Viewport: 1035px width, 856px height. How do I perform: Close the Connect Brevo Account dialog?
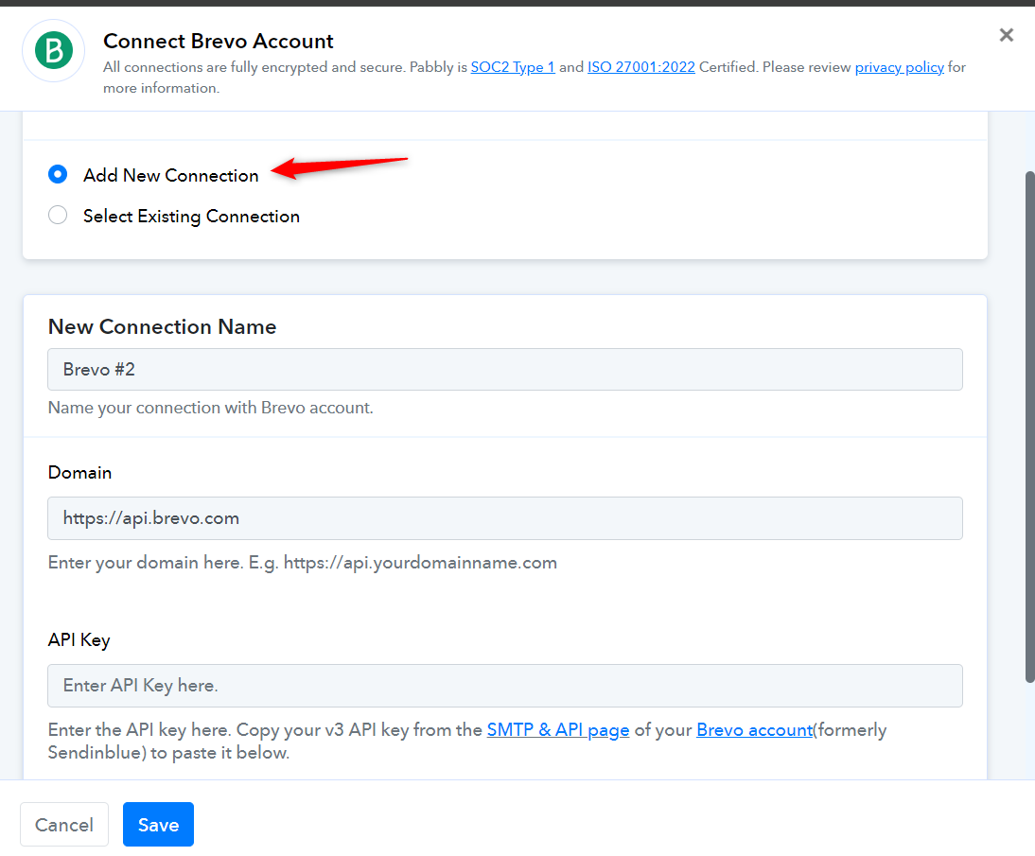tap(1006, 35)
